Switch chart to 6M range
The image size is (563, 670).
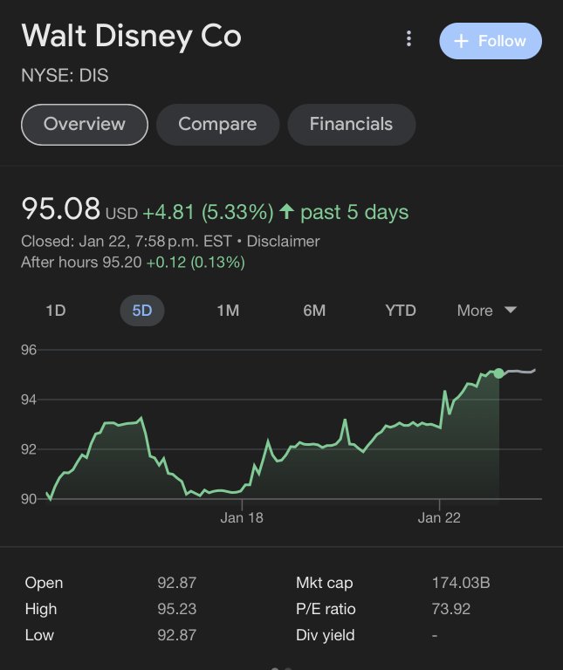314,311
